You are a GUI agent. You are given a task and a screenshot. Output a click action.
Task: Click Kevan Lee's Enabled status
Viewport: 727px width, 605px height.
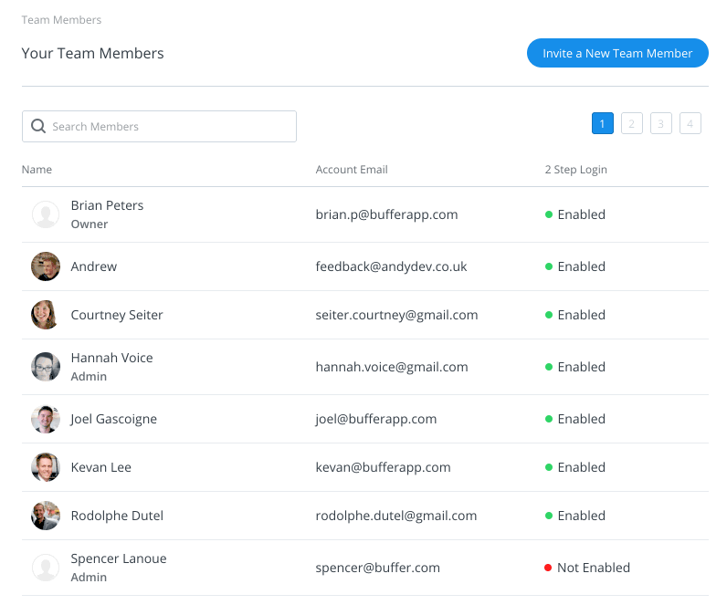[575, 467]
